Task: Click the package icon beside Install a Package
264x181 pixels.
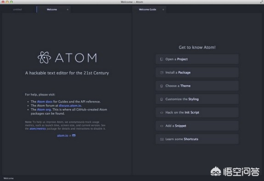Action: (162, 73)
